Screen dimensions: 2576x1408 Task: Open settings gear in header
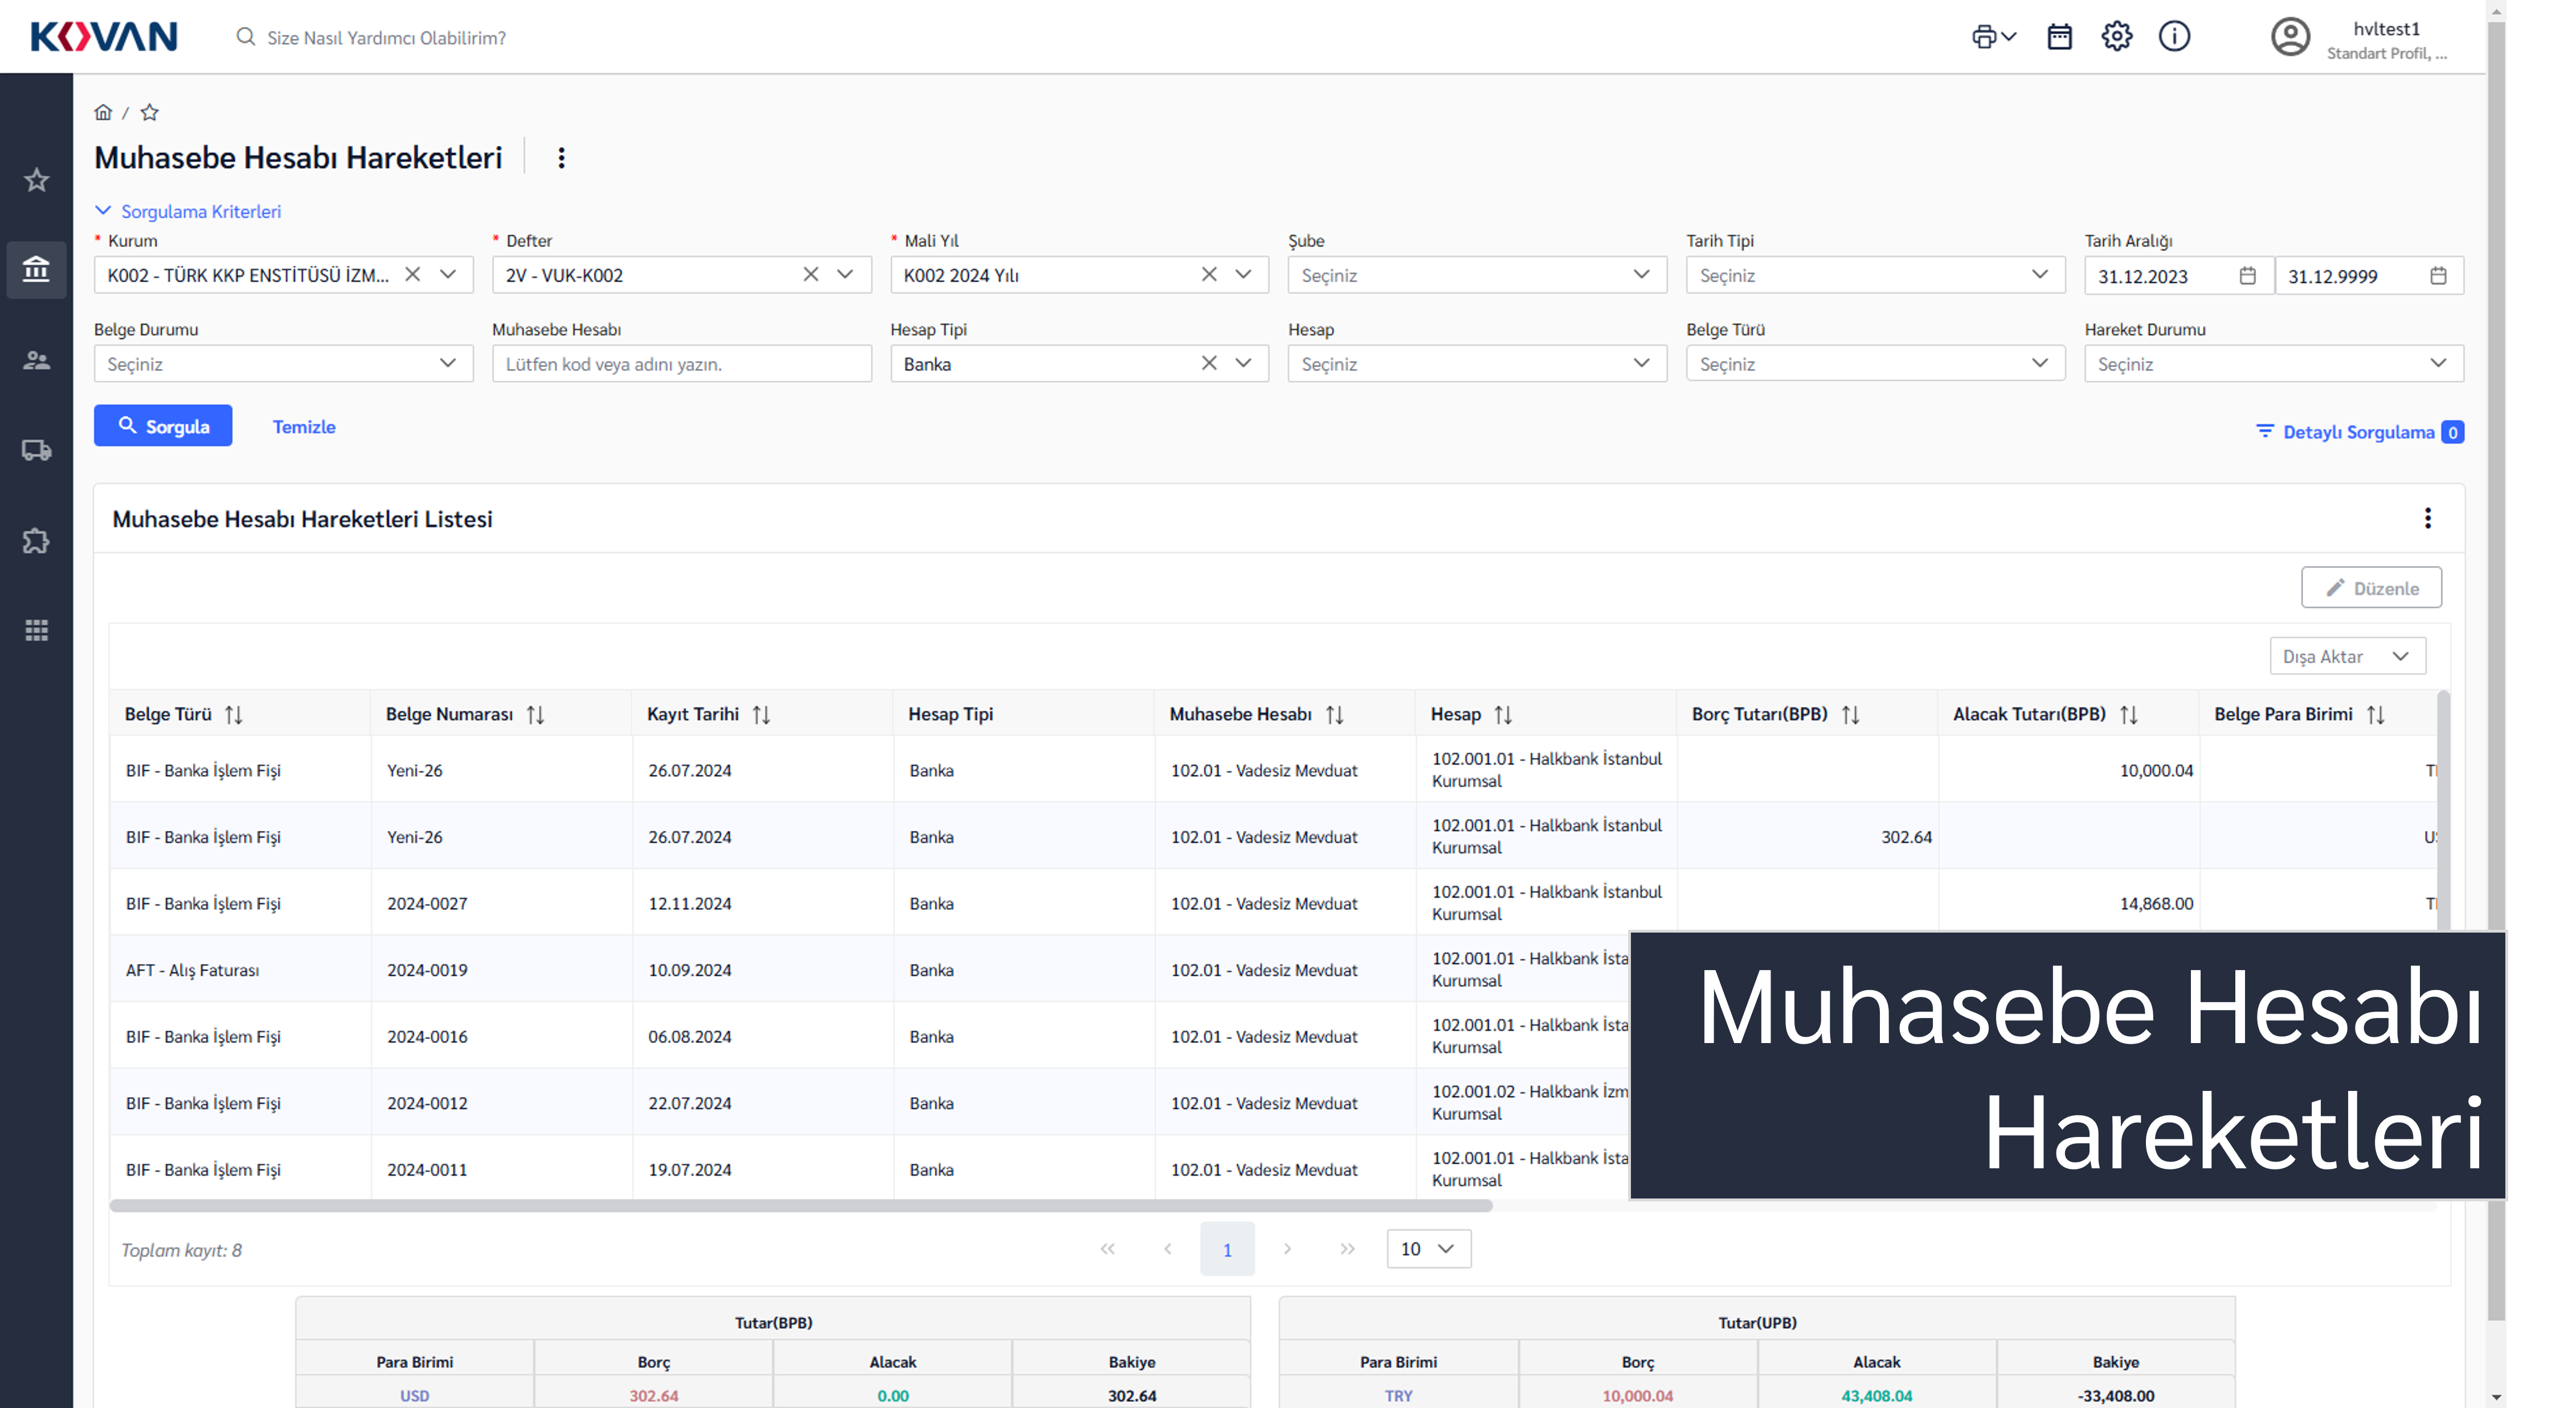(x=2116, y=37)
